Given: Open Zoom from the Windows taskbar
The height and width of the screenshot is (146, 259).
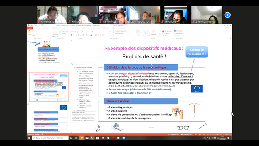Looking at the screenshot, I should (x=124, y=138).
